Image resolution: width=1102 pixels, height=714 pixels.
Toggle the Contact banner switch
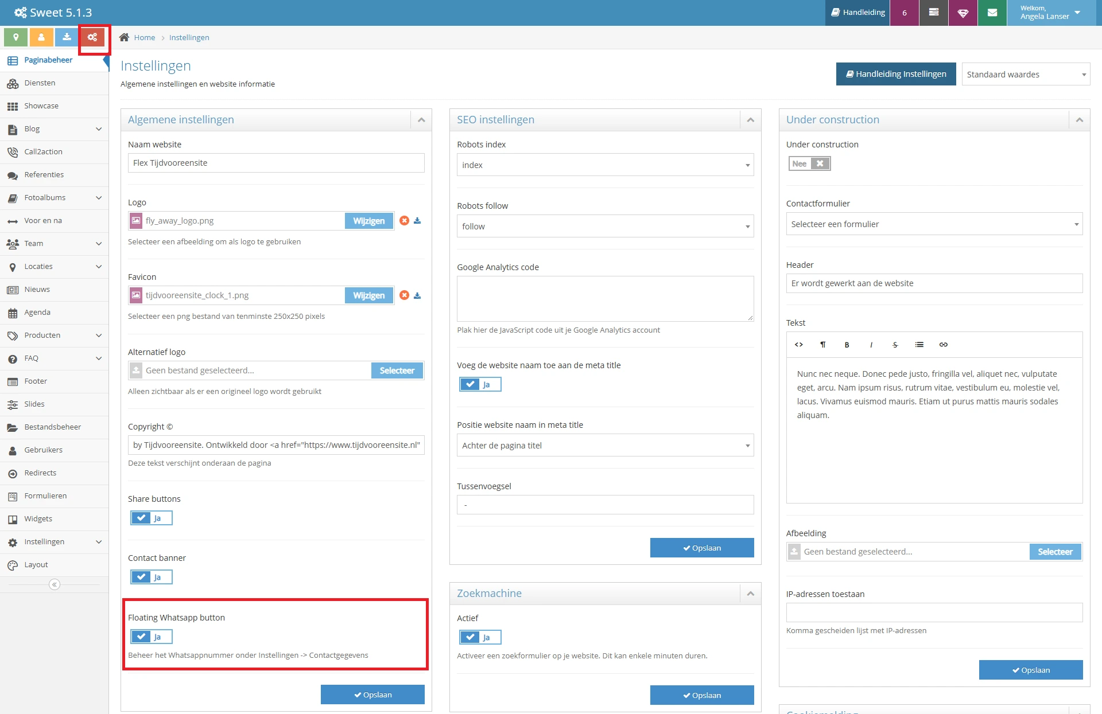(152, 577)
